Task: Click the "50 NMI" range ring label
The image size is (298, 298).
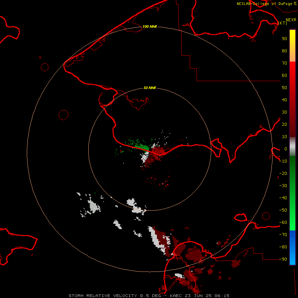Action: point(150,88)
